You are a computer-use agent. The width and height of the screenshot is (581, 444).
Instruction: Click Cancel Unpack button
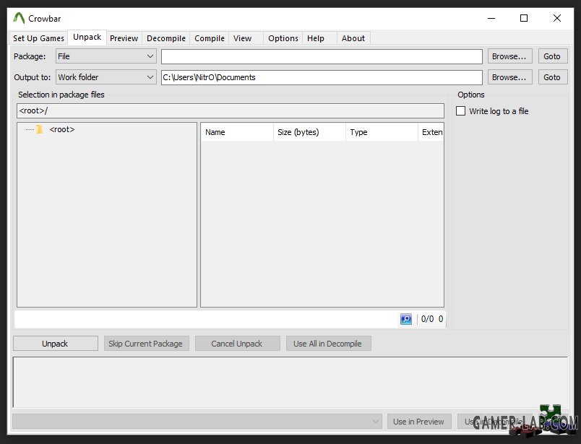pos(238,343)
